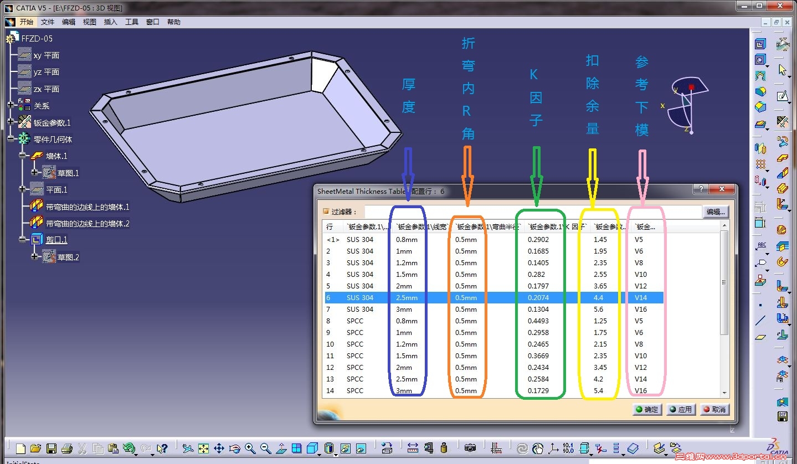The height and width of the screenshot is (464, 797).
Task: Expand the 平面.1 tree node
Action: pyautogui.click(x=22, y=189)
